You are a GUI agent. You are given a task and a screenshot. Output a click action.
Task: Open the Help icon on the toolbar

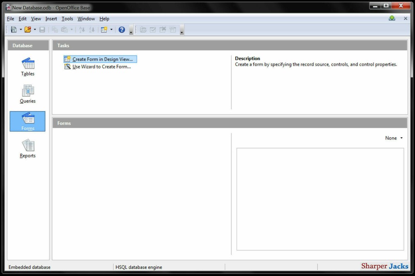[121, 29]
